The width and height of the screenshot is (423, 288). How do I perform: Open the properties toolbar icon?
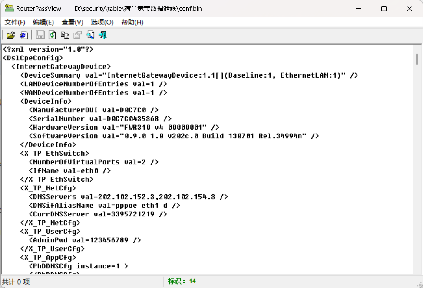pos(78,35)
